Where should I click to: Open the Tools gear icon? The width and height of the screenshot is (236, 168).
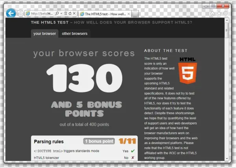(226, 13)
